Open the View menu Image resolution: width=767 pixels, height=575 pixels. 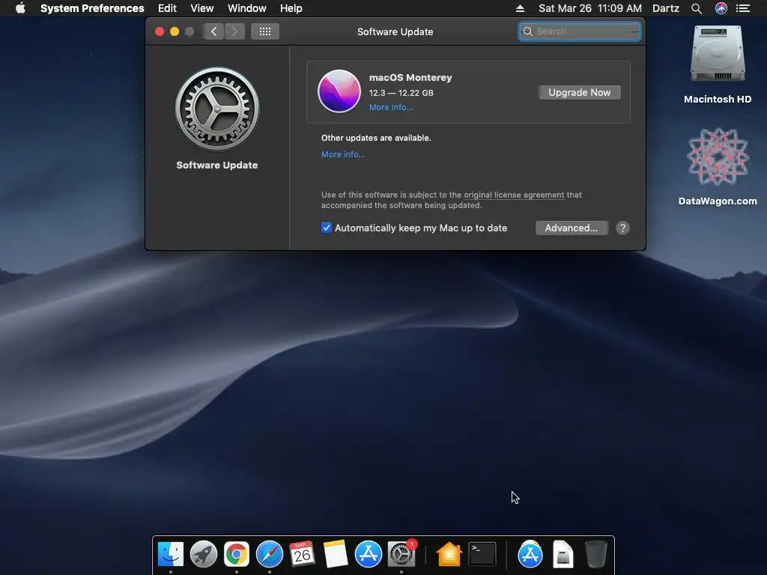[202, 8]
